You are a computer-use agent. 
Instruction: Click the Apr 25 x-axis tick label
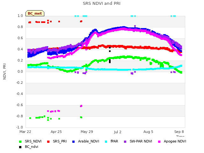tap(56, 132)
